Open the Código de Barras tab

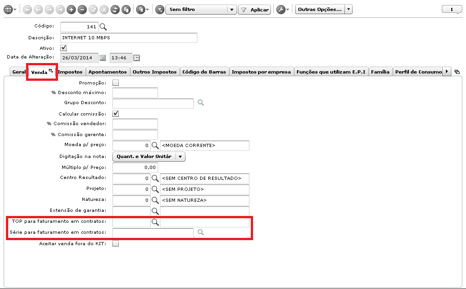point(204,72)
